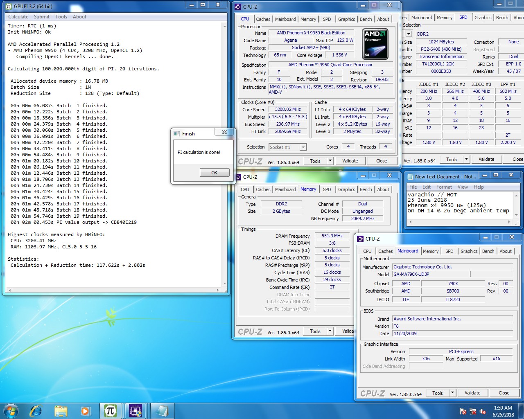Click GPUPI title bar pi icon
The image size is (524, 419).
(9, 6)
